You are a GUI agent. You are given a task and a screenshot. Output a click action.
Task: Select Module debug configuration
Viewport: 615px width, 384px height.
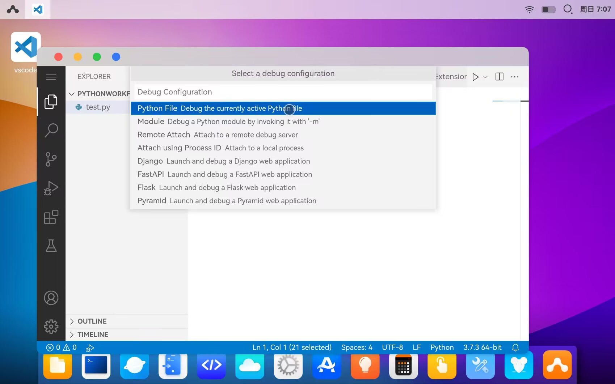pos(283,121)
